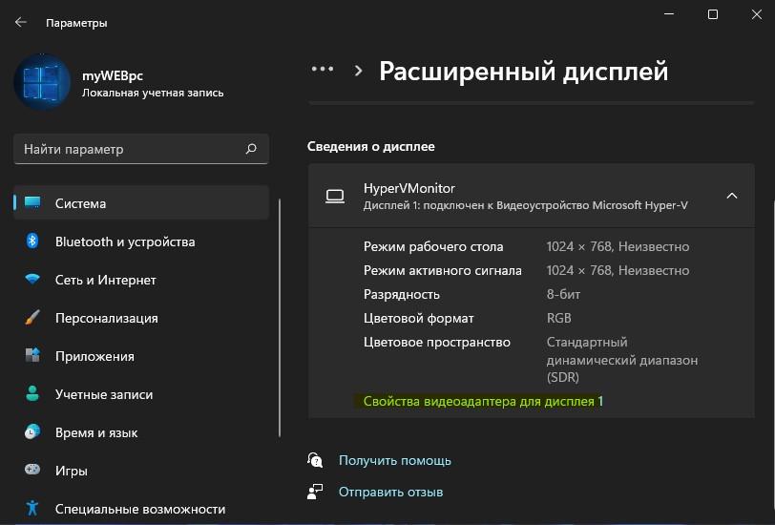Click the myWEBpc account avatar

coord(42,81)
